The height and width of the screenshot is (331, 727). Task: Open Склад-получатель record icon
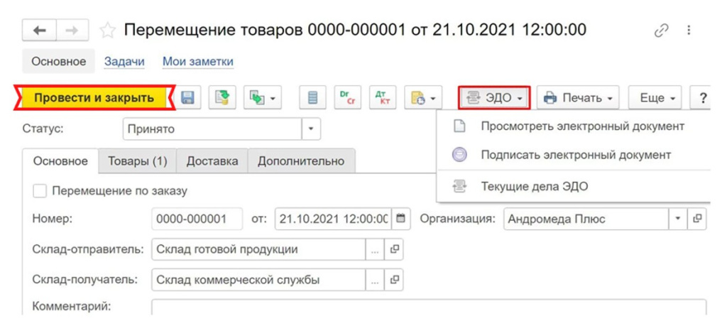(394, 280)
